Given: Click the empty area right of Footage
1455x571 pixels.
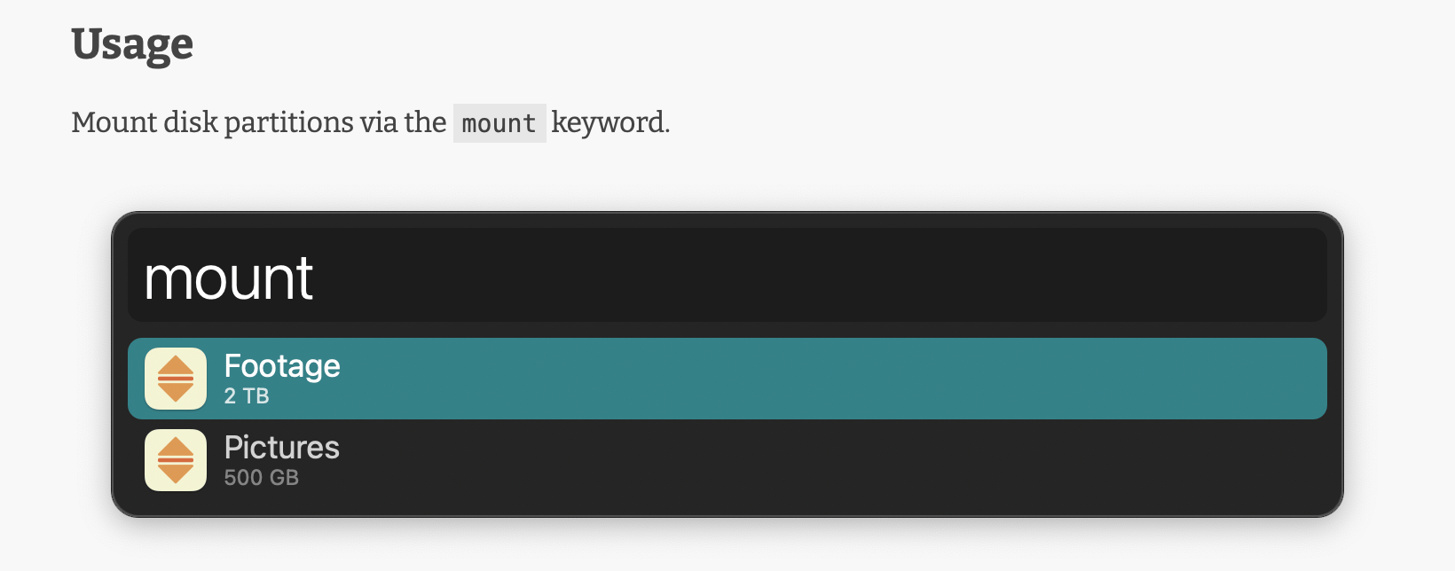Looking at the screenshot, I should click(x=834, y=379).
